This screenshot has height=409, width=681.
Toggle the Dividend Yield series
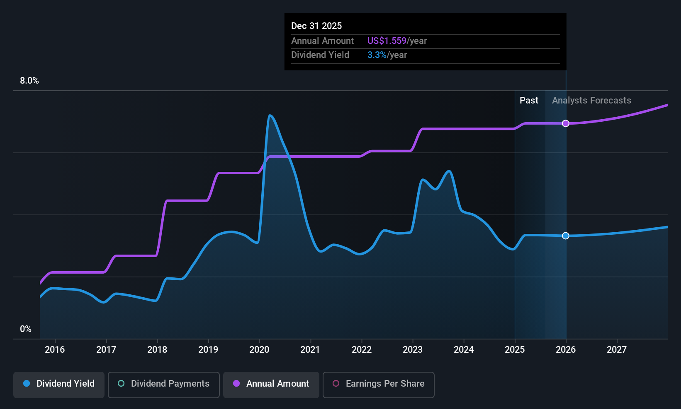point(59,385)
